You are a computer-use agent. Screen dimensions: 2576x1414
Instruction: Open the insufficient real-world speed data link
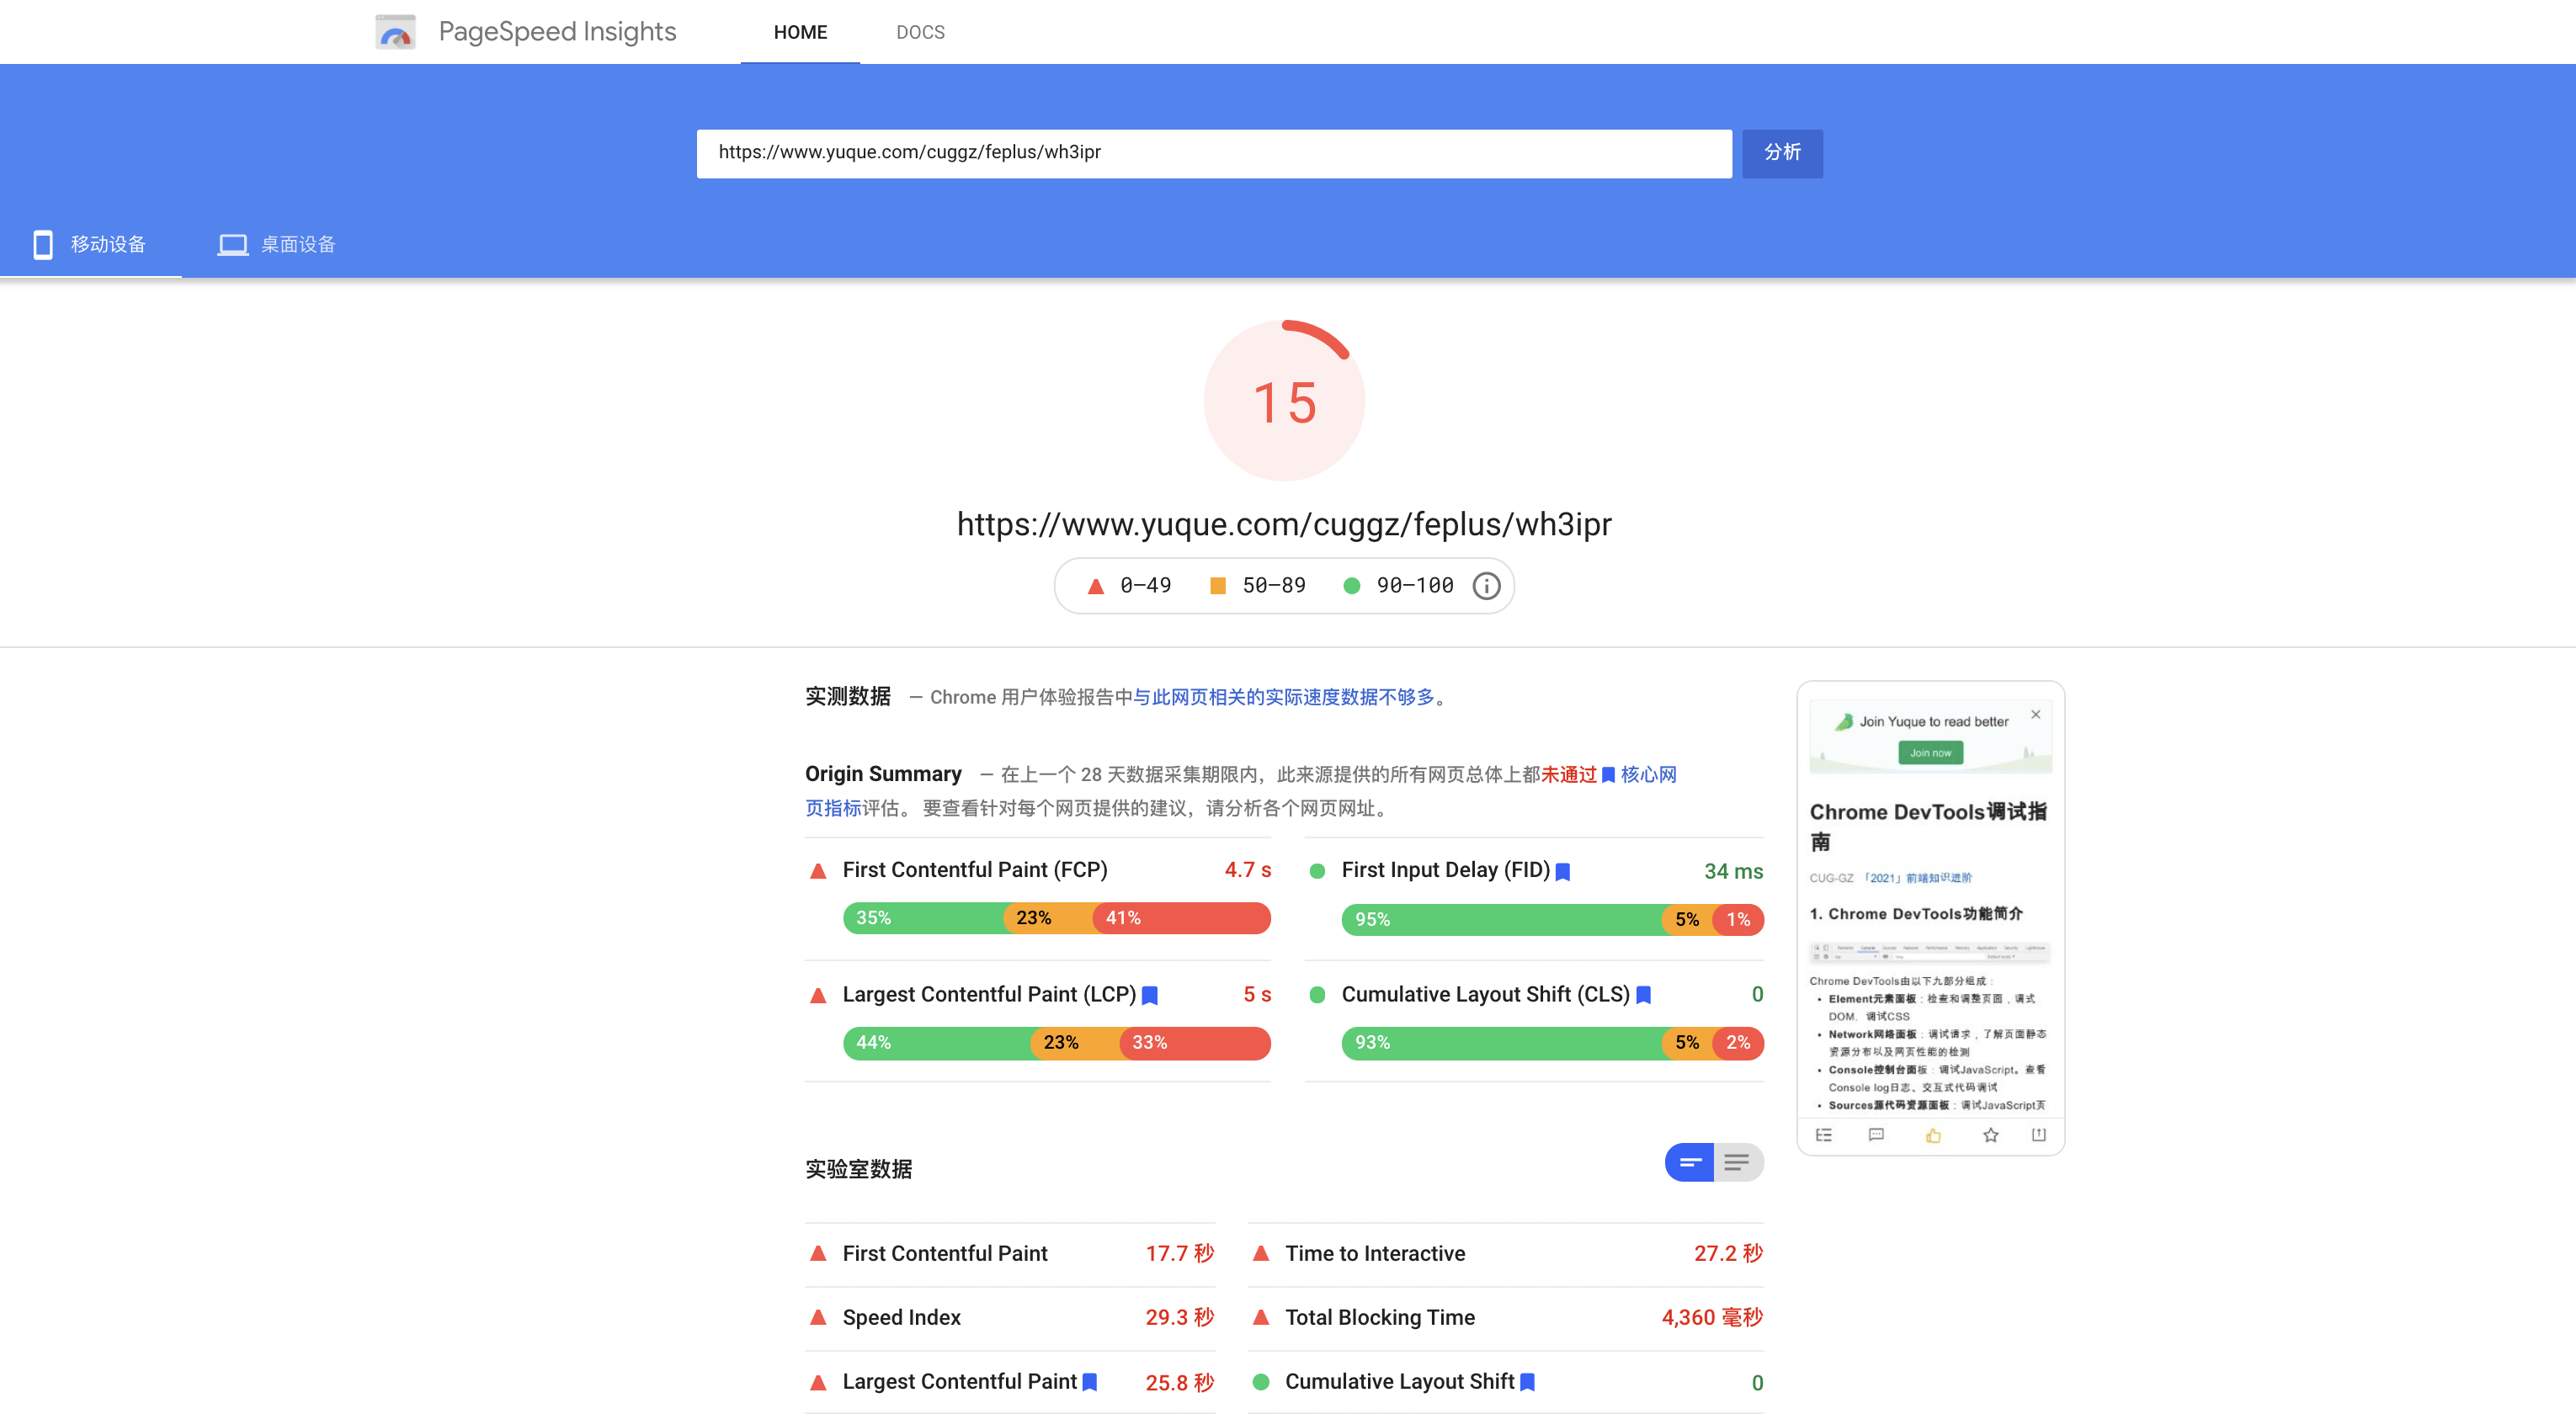[x=1283, y=697]
